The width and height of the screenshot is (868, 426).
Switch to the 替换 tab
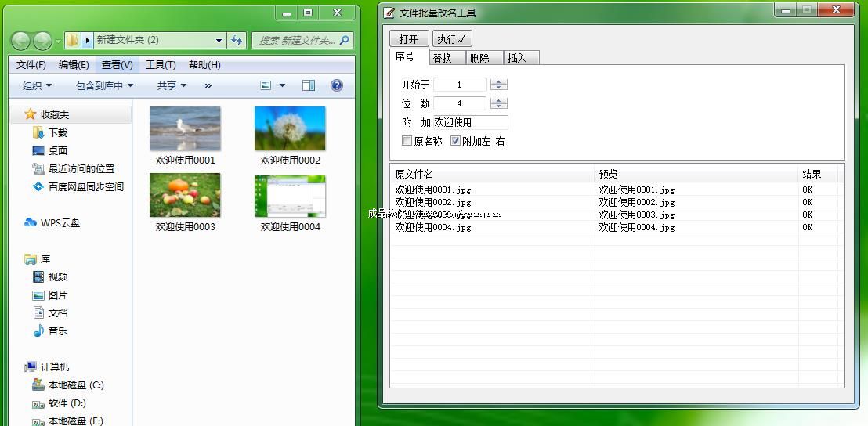click(x=447, y=57)
